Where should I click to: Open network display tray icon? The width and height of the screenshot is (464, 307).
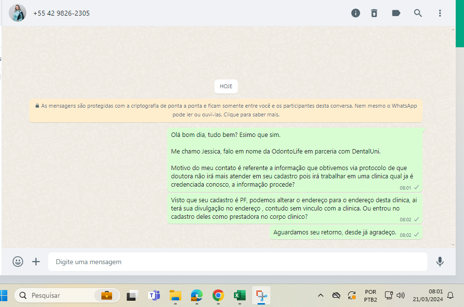click(388, 295)
